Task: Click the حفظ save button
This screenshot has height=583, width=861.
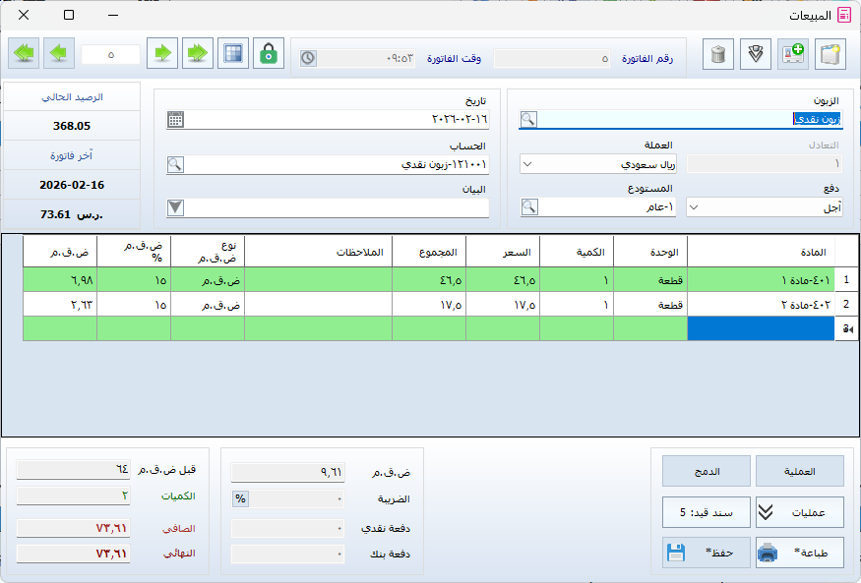Action: (706, 553)
